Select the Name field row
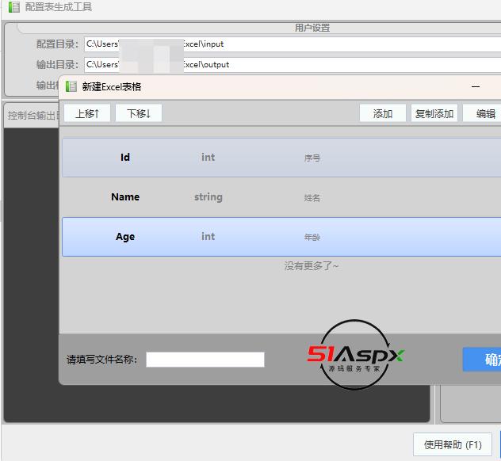 (x=281, y=197)
